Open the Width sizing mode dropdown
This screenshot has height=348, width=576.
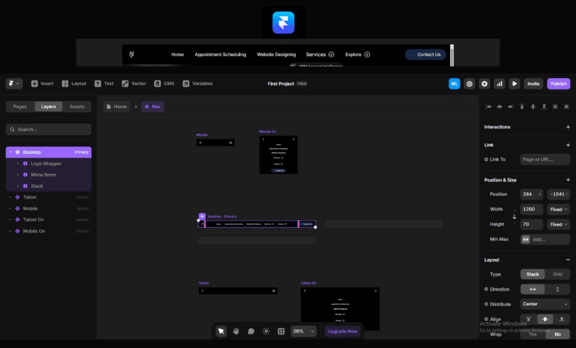(559, 209)
